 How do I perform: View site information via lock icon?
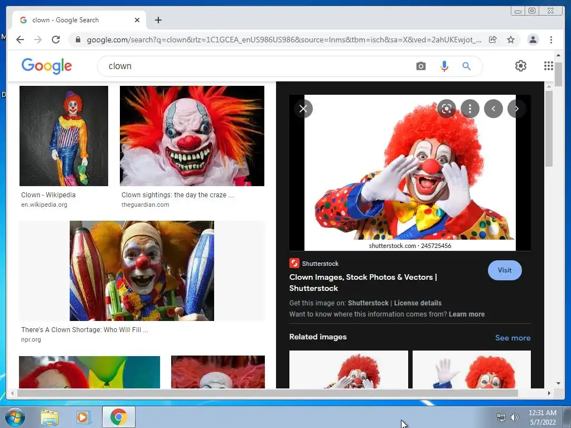pos(78,40)
